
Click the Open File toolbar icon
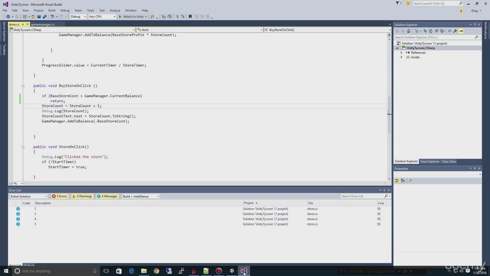coord(33,16)
